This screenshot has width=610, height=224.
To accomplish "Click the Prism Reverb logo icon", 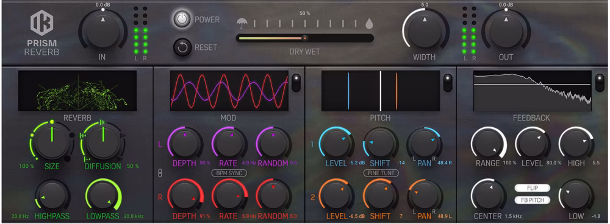I will 42,23.
